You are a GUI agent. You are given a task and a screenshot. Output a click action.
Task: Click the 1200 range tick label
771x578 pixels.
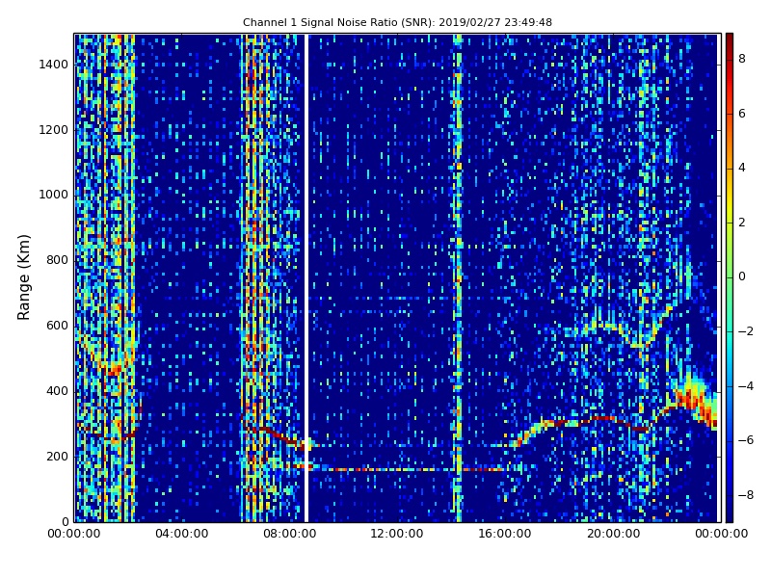pyautogui.click(x=53, y=130)
